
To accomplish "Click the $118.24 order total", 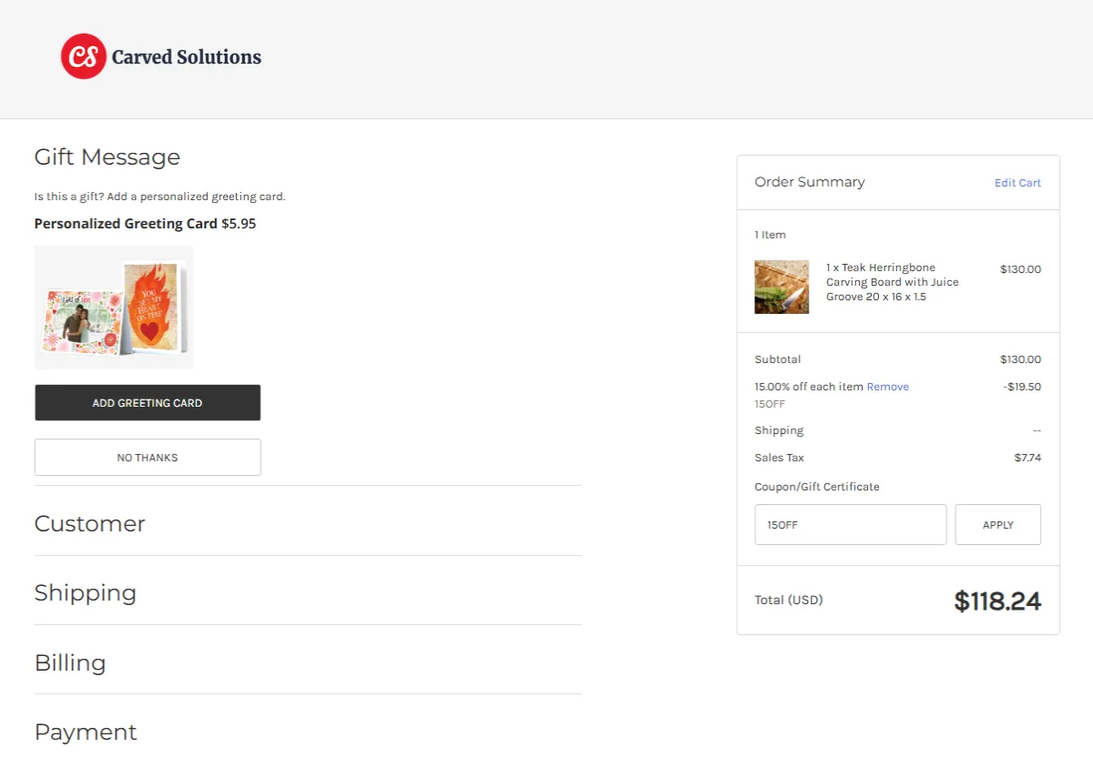I will (996, 601).
